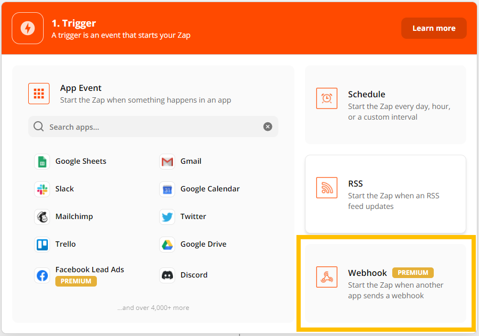Screen dimensions: 479x336
Task: Click the PREMIUM badge under Facebook Lead Ads
Action: click(x=76, y=281)
